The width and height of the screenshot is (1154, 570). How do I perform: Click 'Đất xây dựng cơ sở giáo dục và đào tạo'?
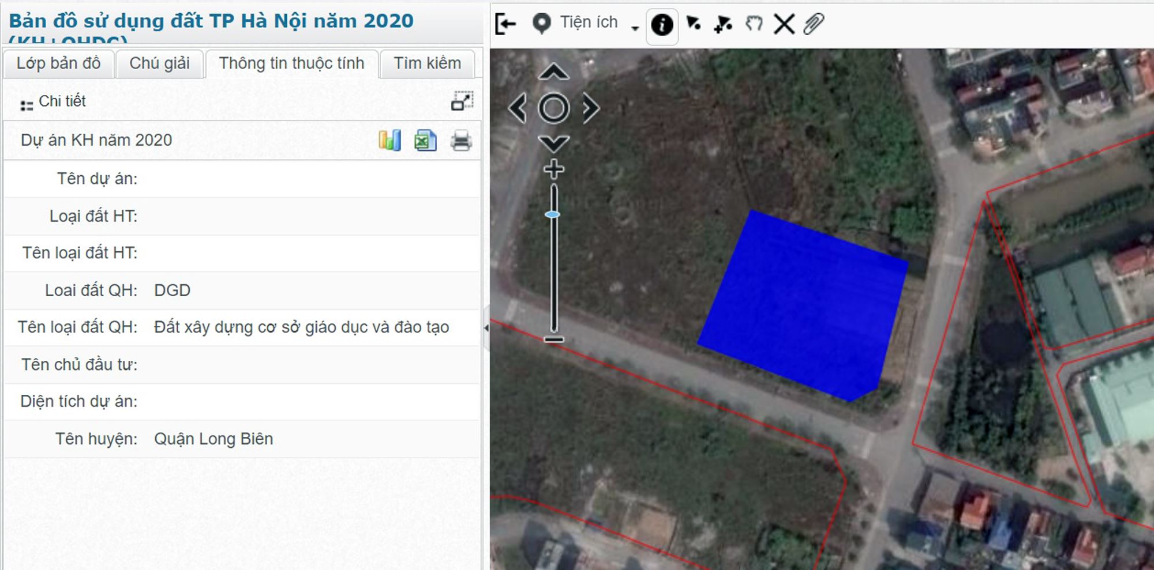(x=301, y=327)
